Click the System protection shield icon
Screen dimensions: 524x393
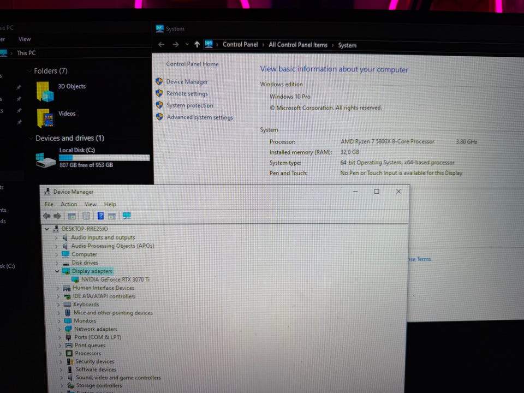[159, 105]
